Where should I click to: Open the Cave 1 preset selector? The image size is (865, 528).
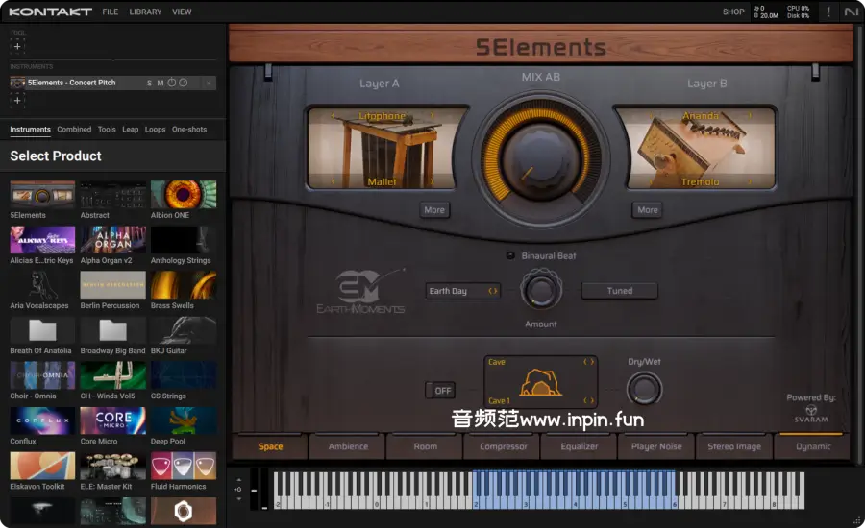click(x=539, y=400)
